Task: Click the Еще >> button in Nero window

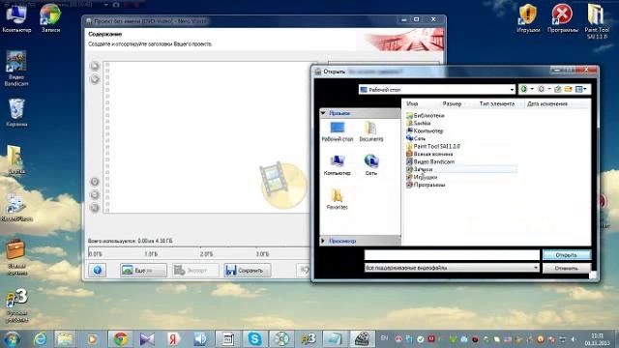Action: pos(143,271)
